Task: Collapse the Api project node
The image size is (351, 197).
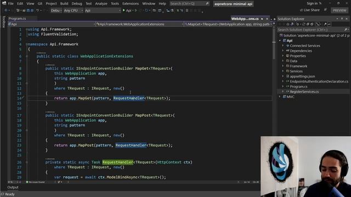Action: pyautogui.click(x=280, y=40)
